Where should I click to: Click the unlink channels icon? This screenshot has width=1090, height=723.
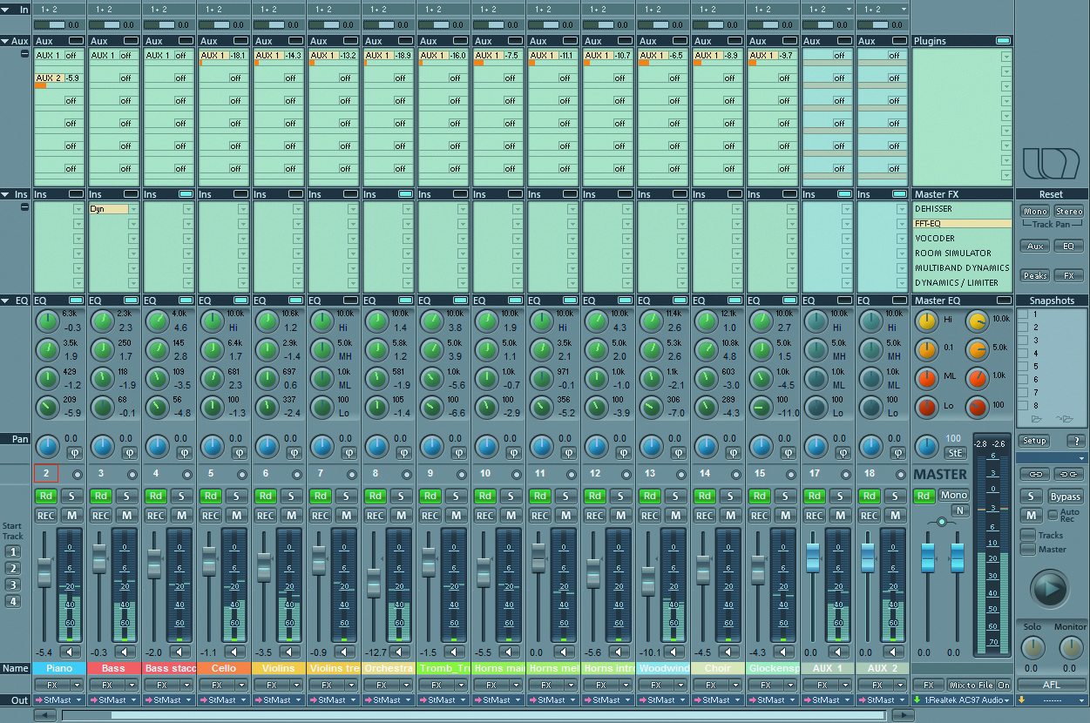click(1066, 473)
